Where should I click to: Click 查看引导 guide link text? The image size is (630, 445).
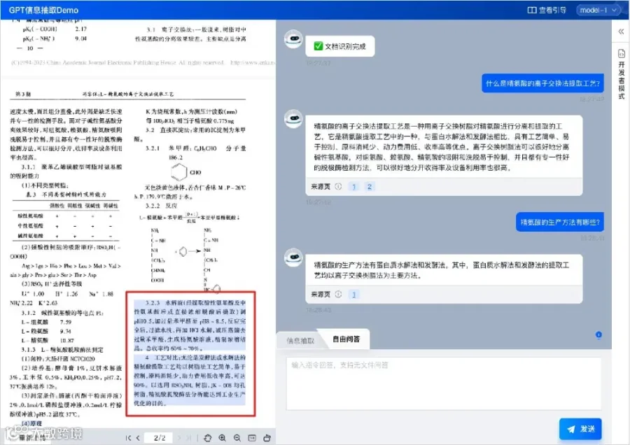pos(552,10)
